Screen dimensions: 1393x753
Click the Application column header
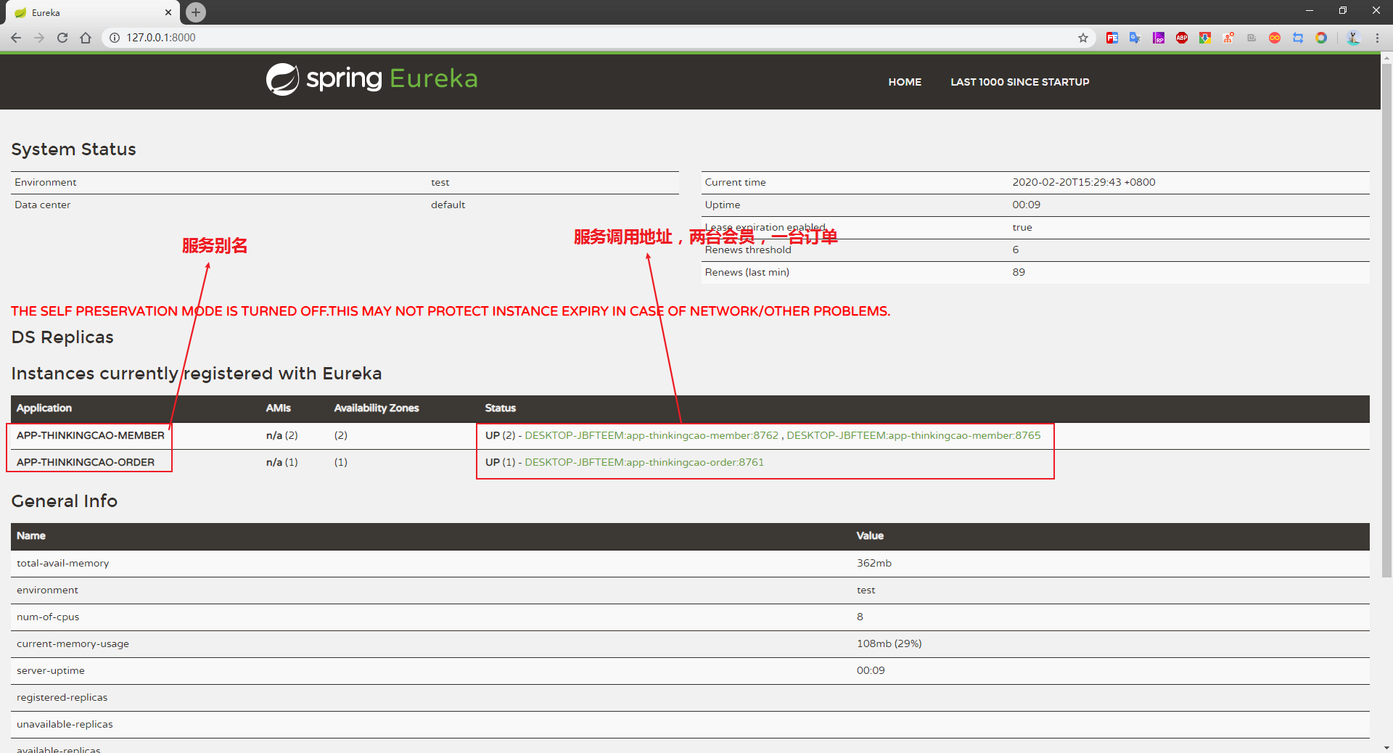click(x=44, y=408)
